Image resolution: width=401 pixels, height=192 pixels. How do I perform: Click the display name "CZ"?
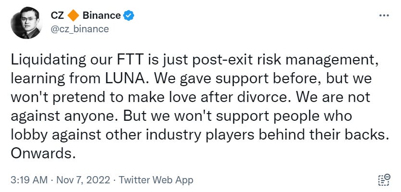coord(57,15)
